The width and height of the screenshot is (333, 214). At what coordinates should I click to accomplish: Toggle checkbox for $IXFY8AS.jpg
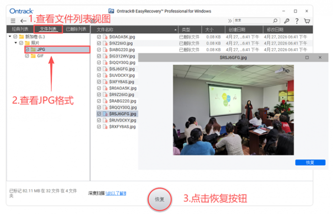point(99,82)
